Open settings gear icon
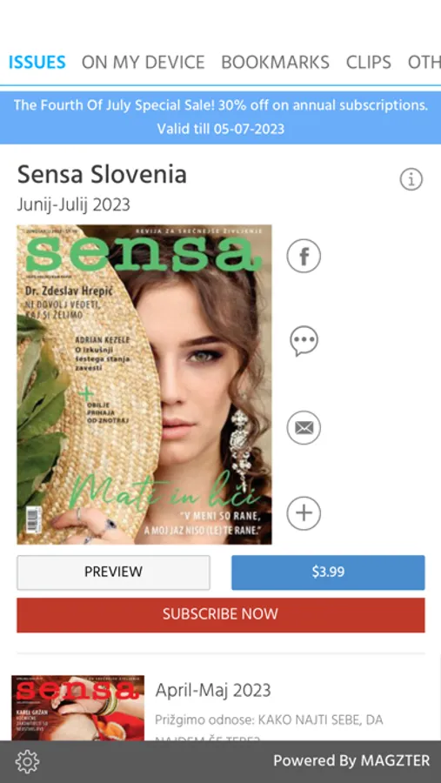441x783 pixels. point(28,761)
